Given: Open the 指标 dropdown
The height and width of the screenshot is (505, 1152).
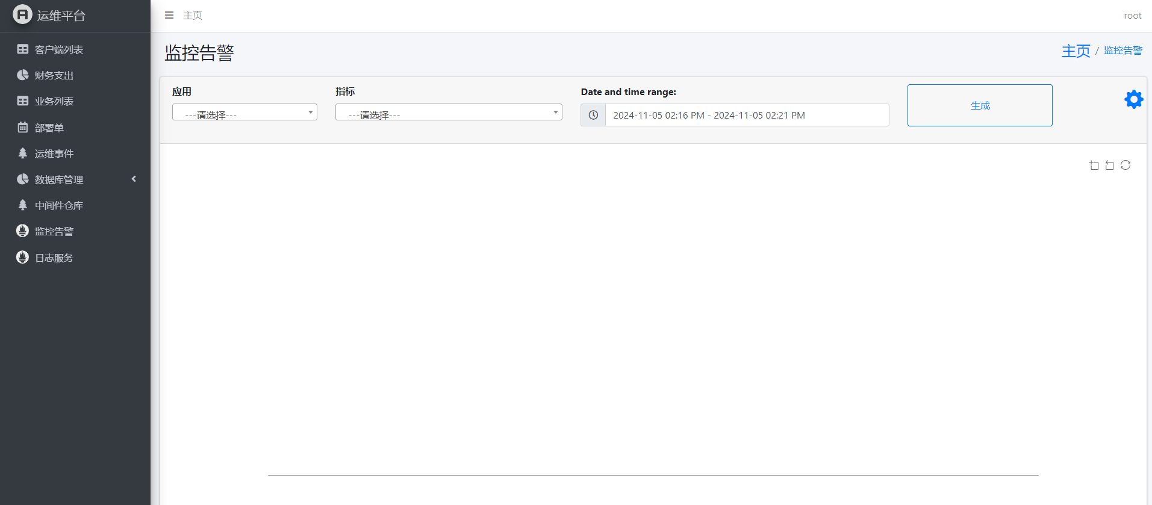Looking at the screenshot, I should tap(449, 112).
